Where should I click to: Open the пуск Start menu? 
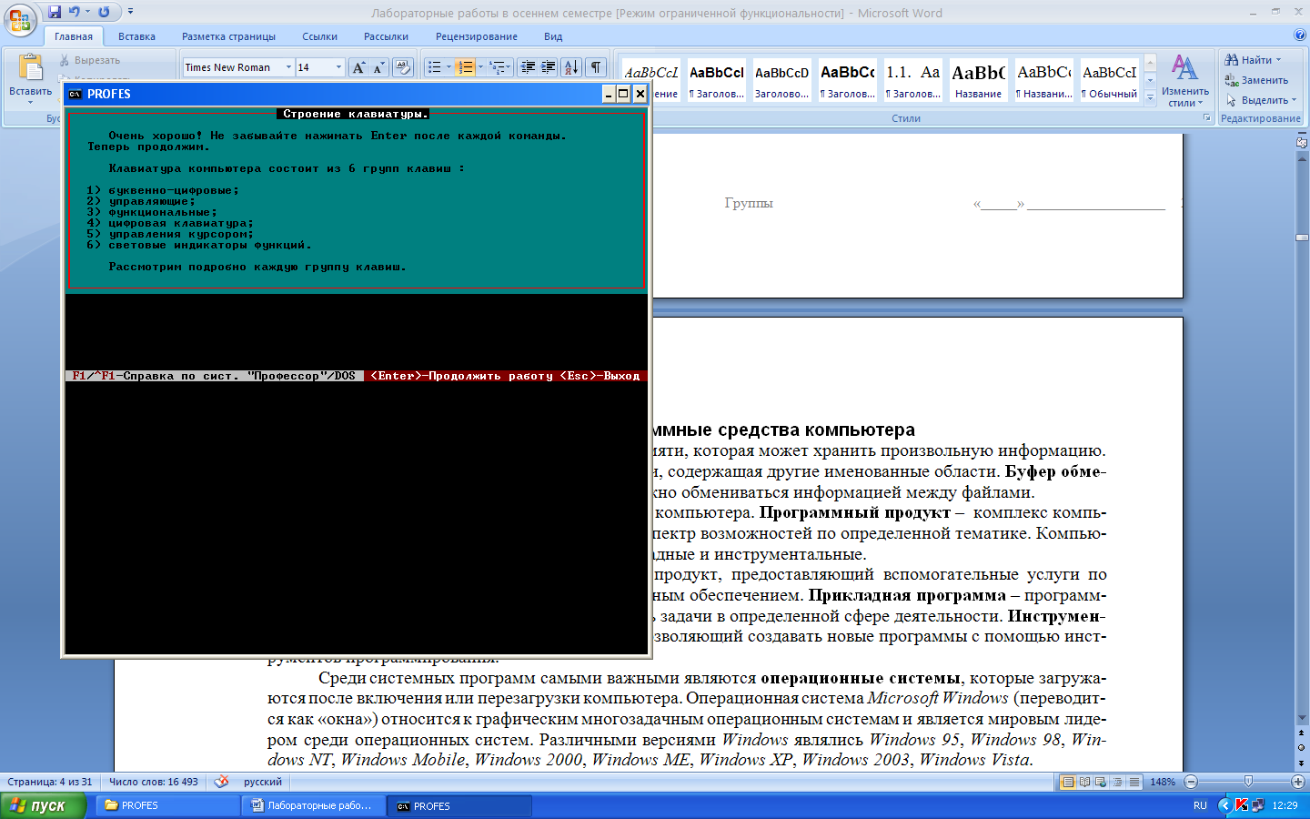(44, 805)
